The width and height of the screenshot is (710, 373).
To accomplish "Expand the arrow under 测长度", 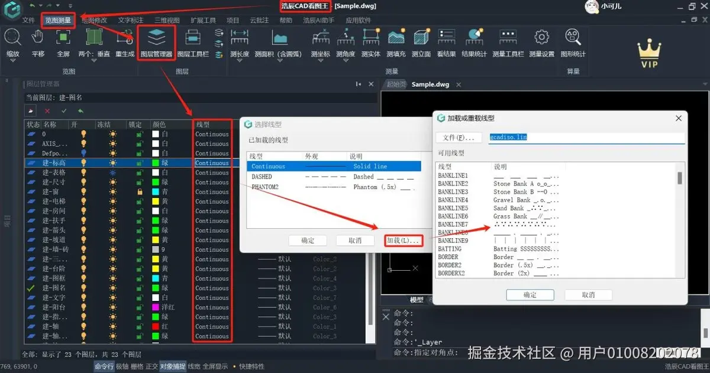I will (239, 60).
